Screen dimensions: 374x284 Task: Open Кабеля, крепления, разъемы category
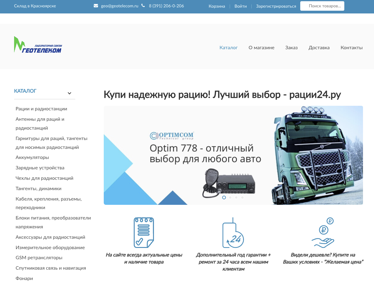(x=49, y=203)
